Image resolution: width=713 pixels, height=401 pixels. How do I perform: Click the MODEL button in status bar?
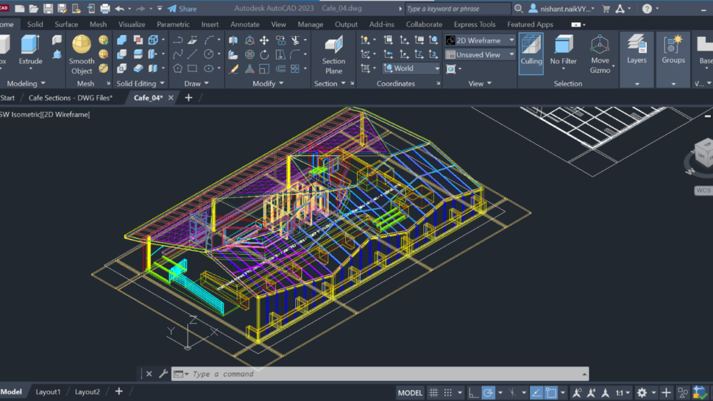[x=409, y=393]
